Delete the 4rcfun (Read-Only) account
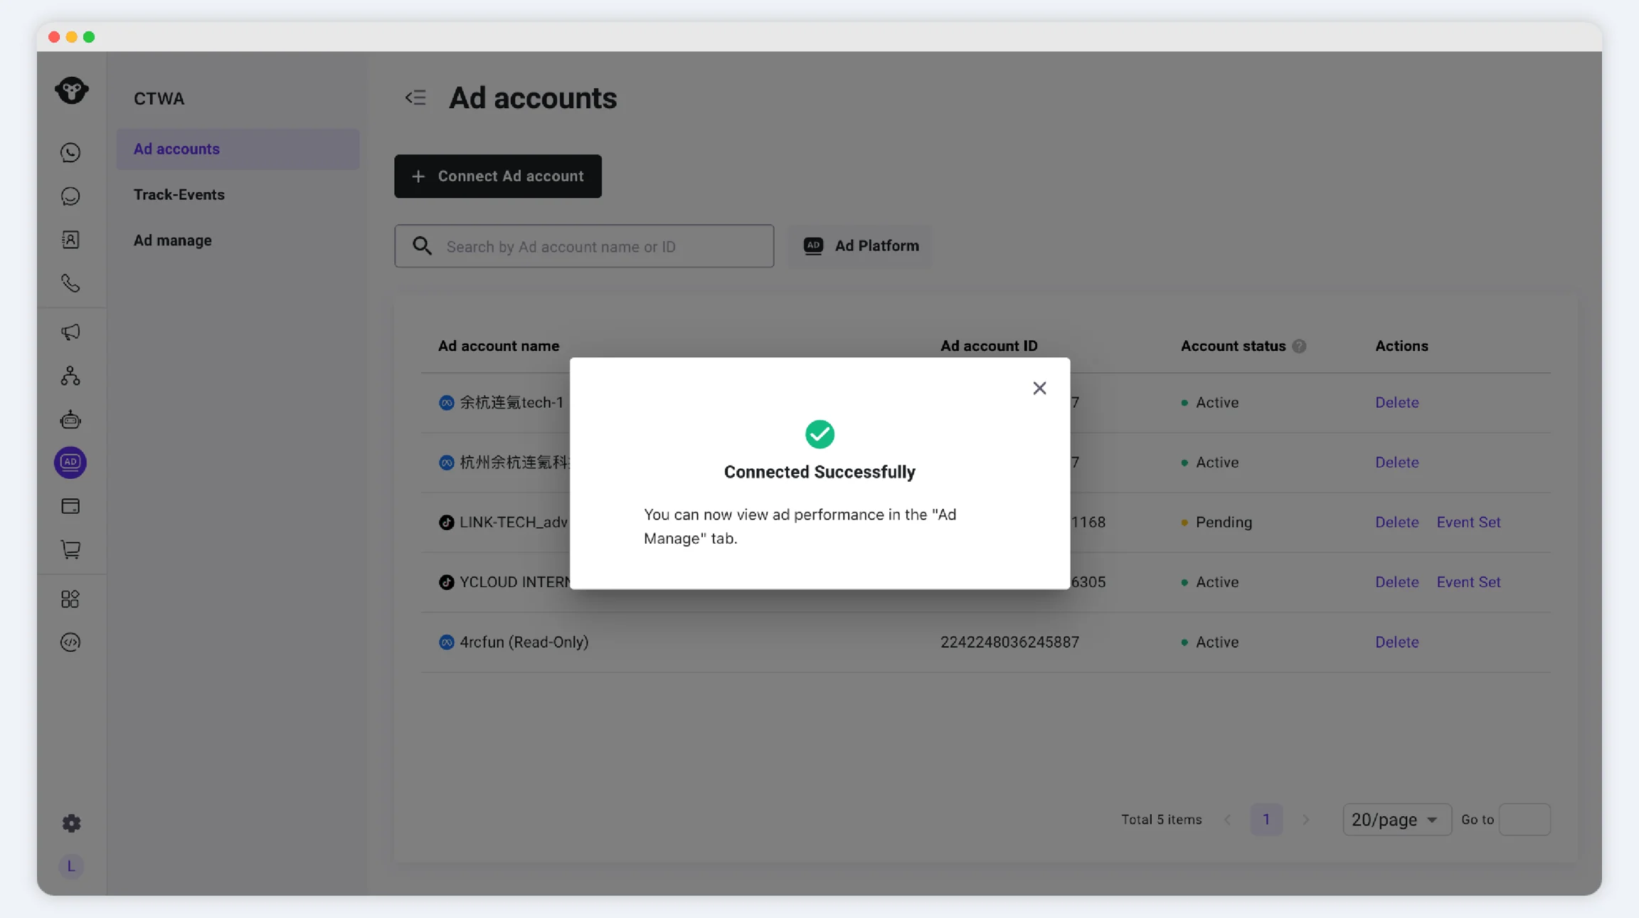1639x918 pixels. point(1396,642)
